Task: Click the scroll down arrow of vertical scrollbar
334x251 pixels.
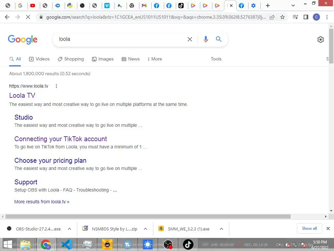Action: 331,211
